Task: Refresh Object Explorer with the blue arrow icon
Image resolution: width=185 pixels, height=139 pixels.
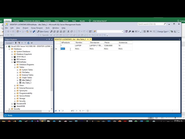Action: (28, 43)
